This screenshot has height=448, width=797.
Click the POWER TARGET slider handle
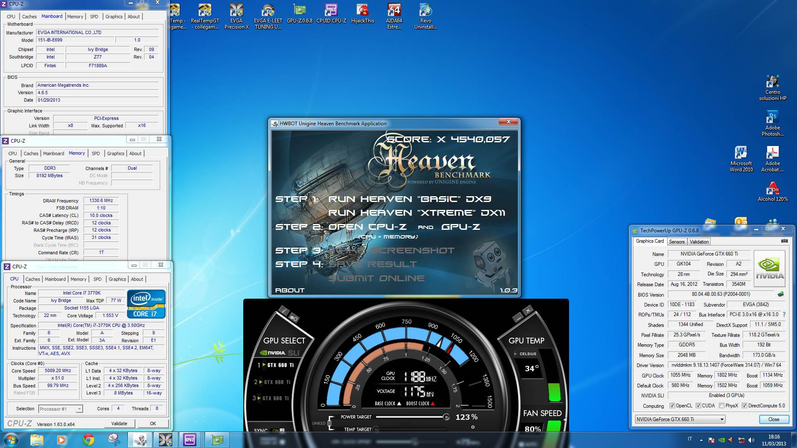click(446, 417)
